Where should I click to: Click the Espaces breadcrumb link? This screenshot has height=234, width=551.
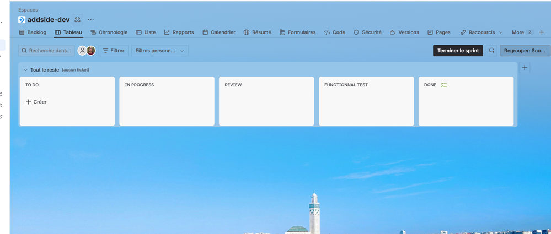[x=28, y=10]
